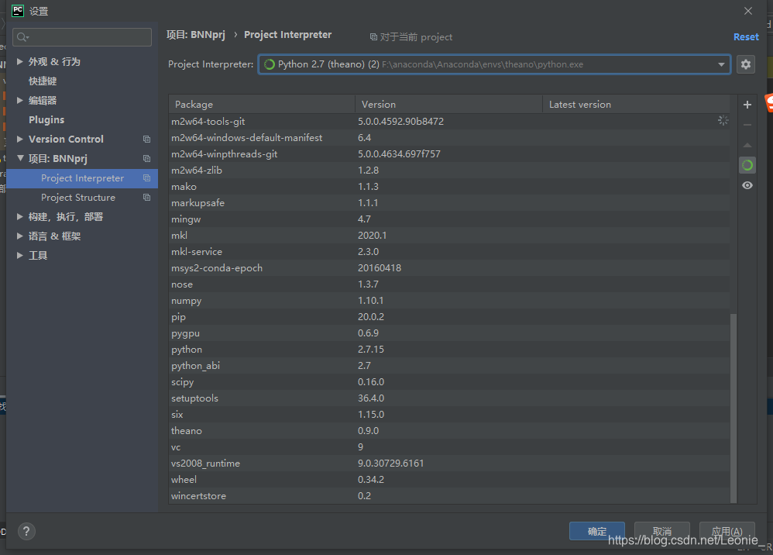The image size is (773, 555).
Task: Click the copy icon beside 对于当前 project
Action: 373,37
